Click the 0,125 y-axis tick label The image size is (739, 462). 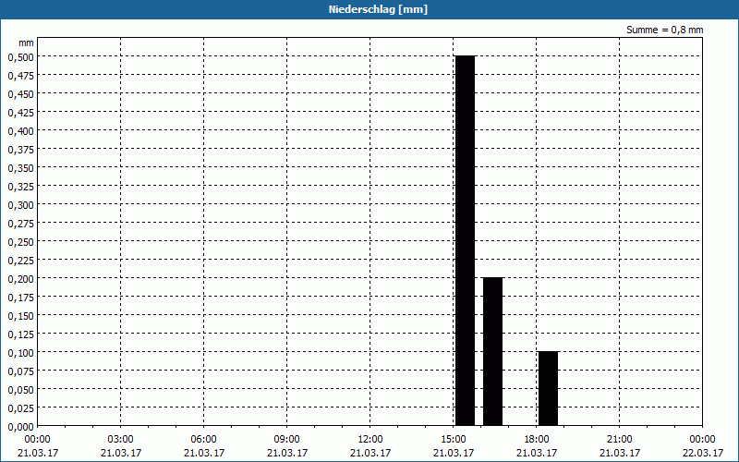(x=20, y=334)
